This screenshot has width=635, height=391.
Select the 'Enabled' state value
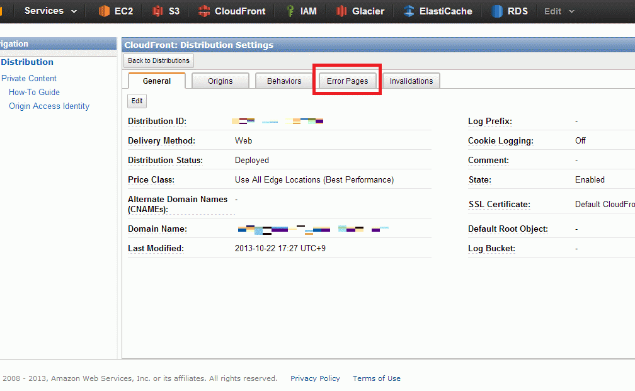point(590,179)
